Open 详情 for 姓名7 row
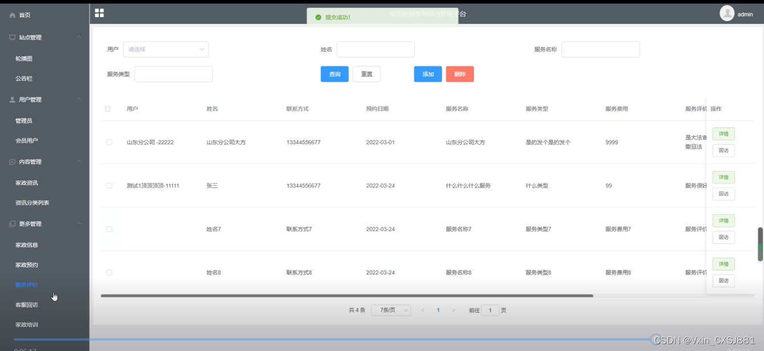The width and height of the screenshot is (764, 351). tap(724, 221)
